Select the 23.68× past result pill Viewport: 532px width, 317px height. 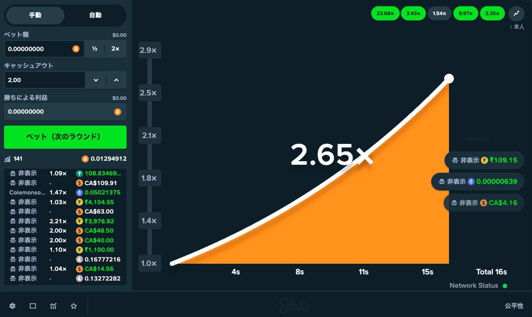tap(385, 14)
